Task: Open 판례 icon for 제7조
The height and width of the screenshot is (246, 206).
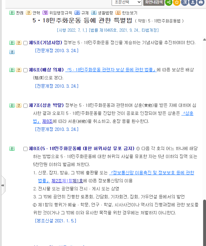Action: 12,106
